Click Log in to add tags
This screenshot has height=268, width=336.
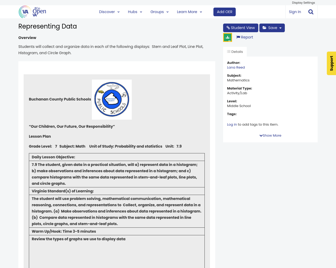[x=232, y=125]
